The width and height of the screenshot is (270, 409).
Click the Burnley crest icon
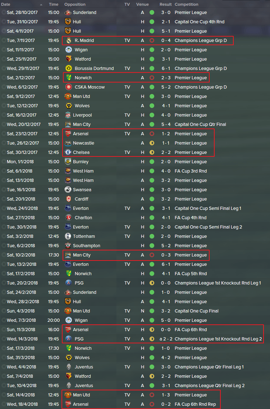pyautogui.click(x=68, y=162)
